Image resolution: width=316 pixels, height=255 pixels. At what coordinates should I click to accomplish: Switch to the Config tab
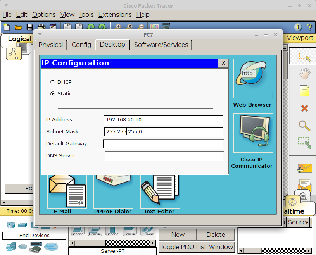81,45
